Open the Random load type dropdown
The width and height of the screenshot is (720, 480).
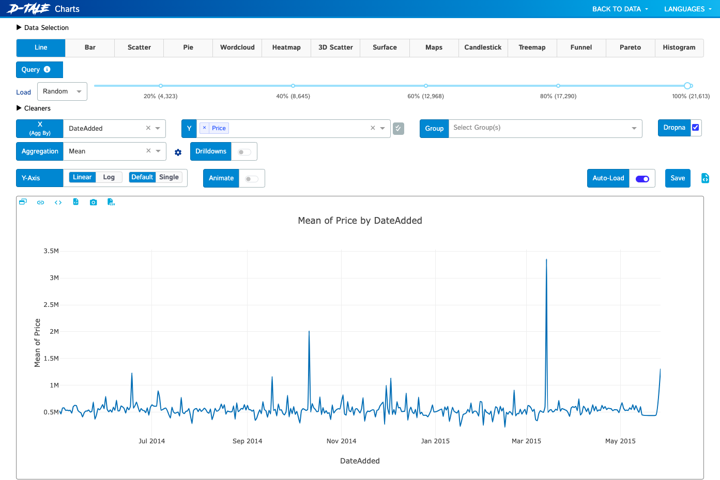coord(62,91)
